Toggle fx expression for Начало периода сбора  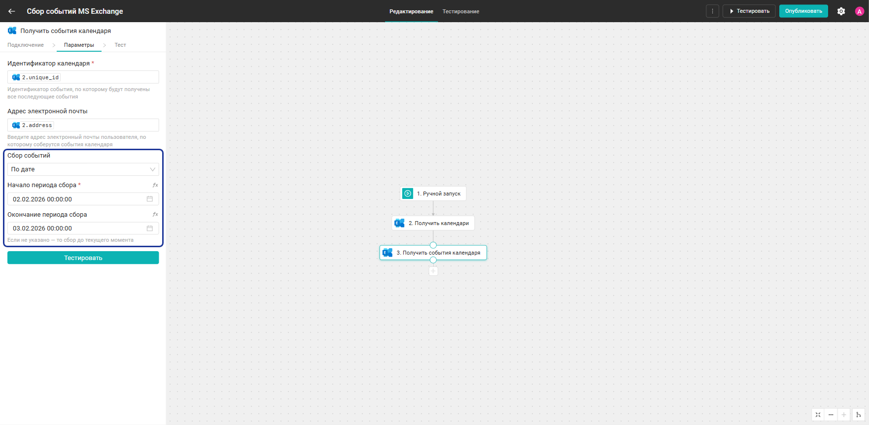tap(155, 185)
